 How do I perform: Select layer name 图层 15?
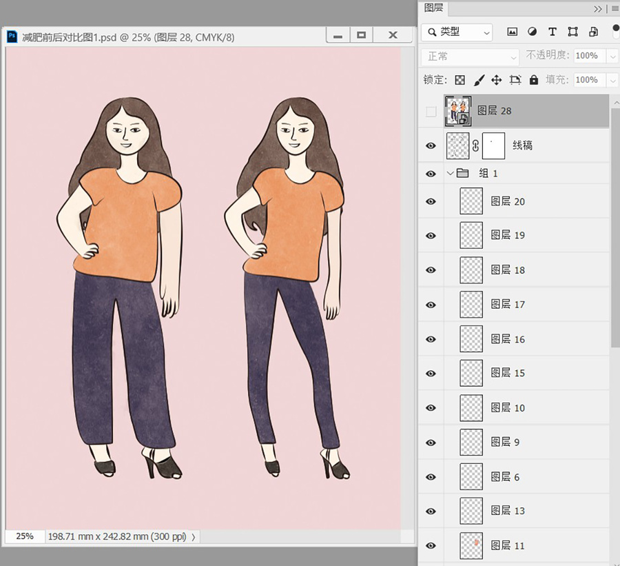click(508, 373)
